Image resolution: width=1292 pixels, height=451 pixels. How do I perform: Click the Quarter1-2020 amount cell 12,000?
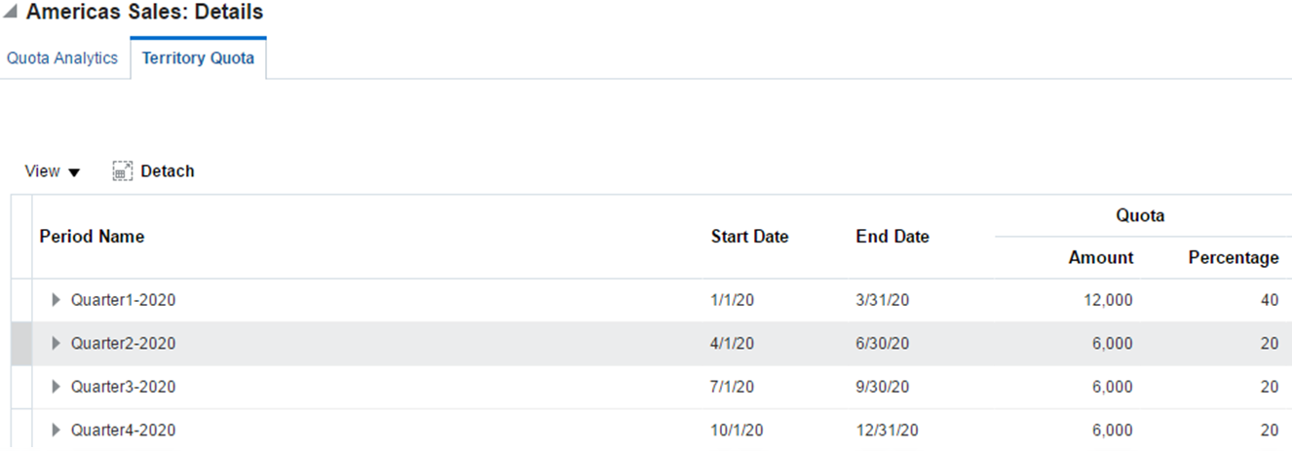(1108, 300)
